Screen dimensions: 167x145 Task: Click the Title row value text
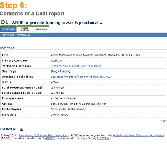(95, 55)
